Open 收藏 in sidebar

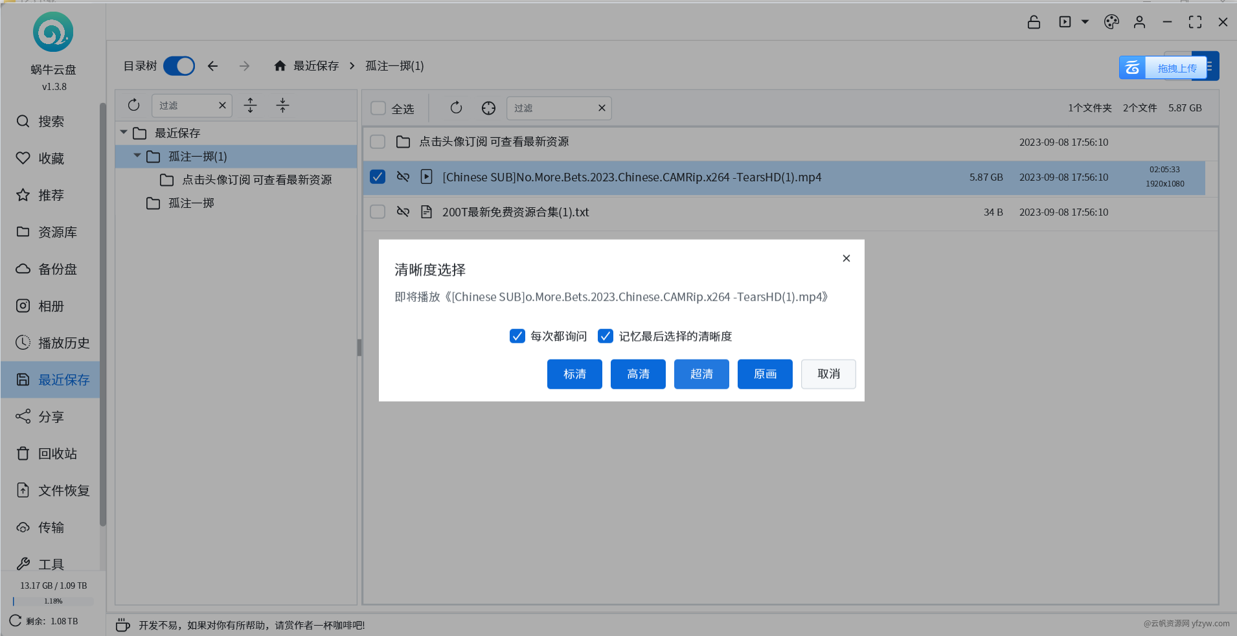[51, 158]
